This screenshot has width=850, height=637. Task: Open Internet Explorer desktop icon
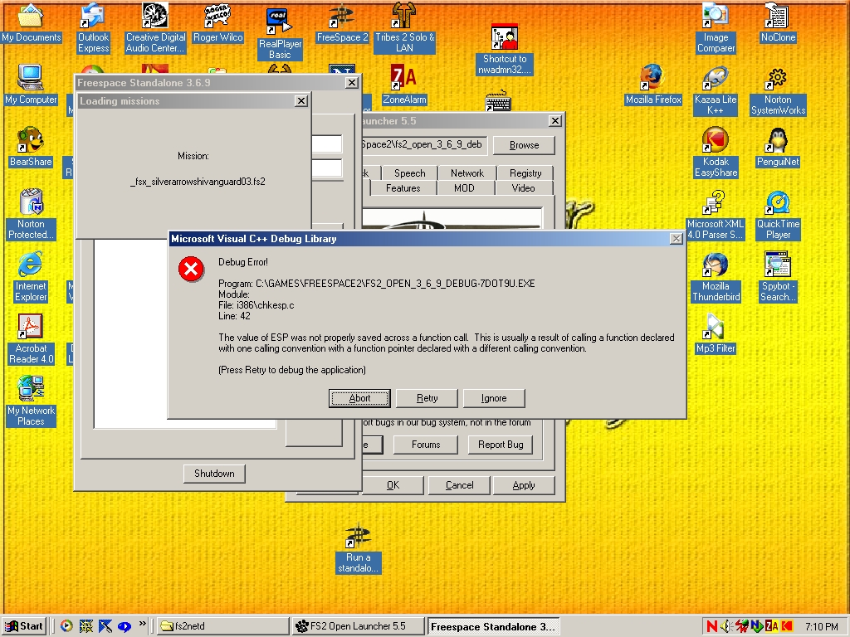coord(31,277)
